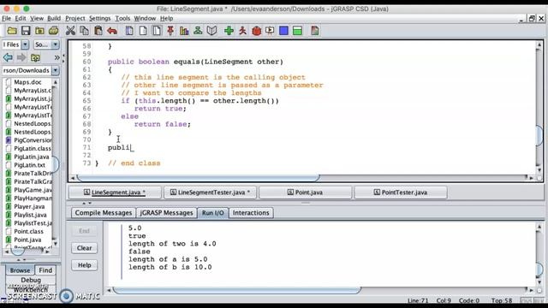Open the Project menu
This screenshot has height=308, width=548.
(x=75, y=18)
